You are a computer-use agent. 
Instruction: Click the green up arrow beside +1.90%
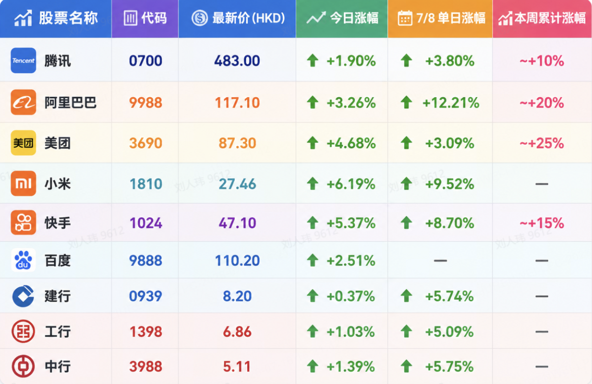[x=312, y=61]
